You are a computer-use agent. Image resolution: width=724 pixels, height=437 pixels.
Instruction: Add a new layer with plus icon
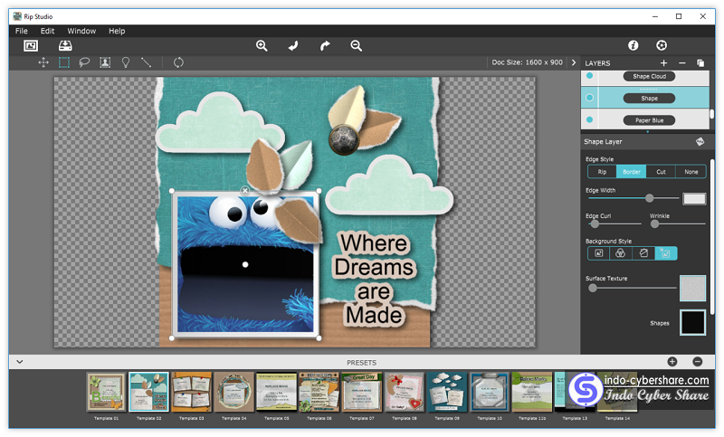663,62
